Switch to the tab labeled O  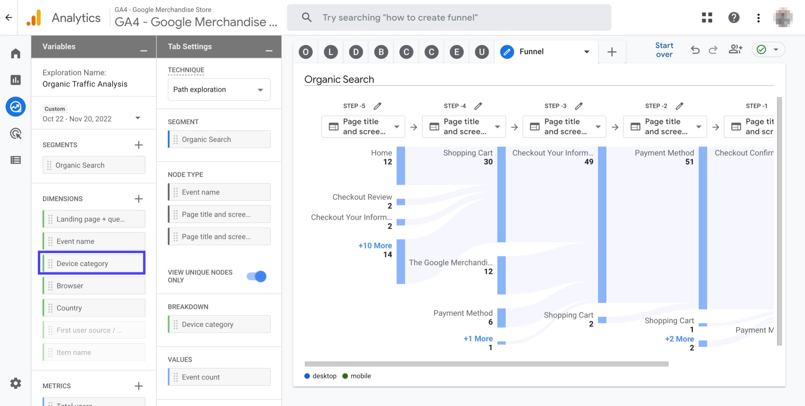point(306,52)
